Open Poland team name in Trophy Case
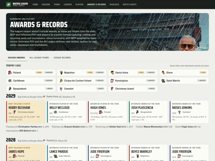Screen dimensions: 215x161 coord(17,73)
